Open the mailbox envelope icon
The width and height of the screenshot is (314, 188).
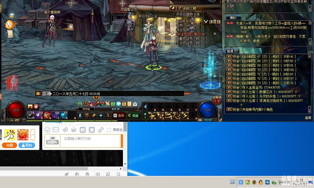pyautogui.click(x=135, y=104)
